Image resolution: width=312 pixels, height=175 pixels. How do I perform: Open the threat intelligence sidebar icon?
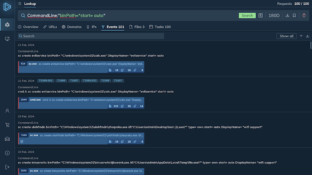click(7, 24)
